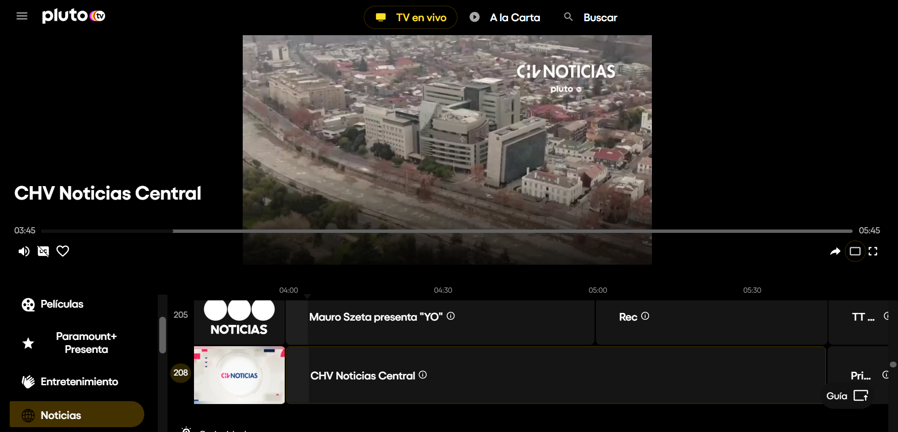
Task: Select Mauro Szeta presenta "YO" program
Action: pyautogui.click(x=440, y=322)
